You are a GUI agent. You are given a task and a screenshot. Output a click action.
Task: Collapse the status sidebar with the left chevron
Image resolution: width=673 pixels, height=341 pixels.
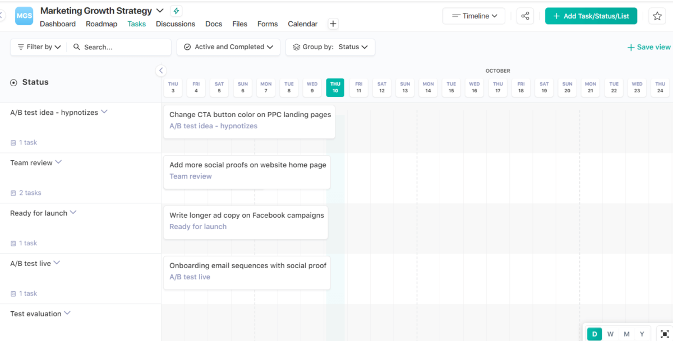tap(161, 71)
